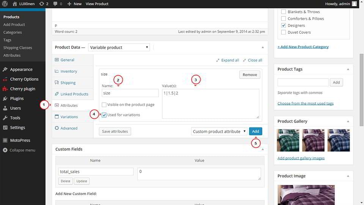Open Appearance menu in sidebar
This screenshot has height=205, width=364.
[21, 69]
